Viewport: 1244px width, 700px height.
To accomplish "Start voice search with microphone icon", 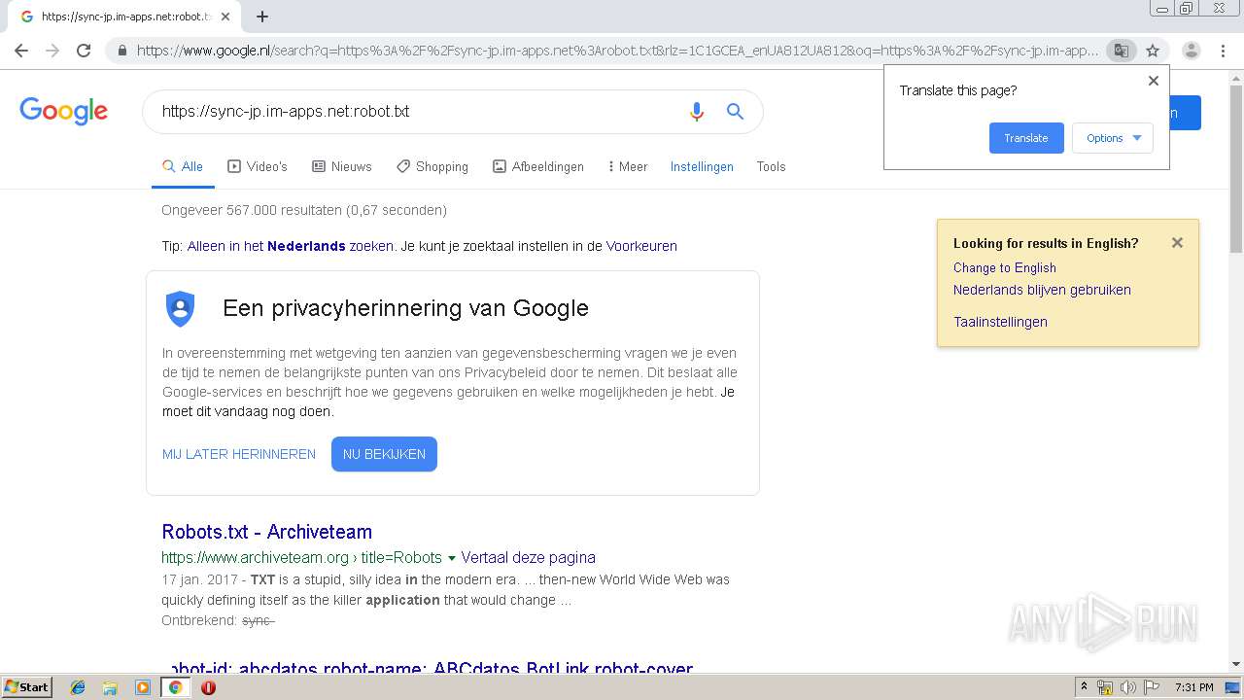I will point(696,112).
